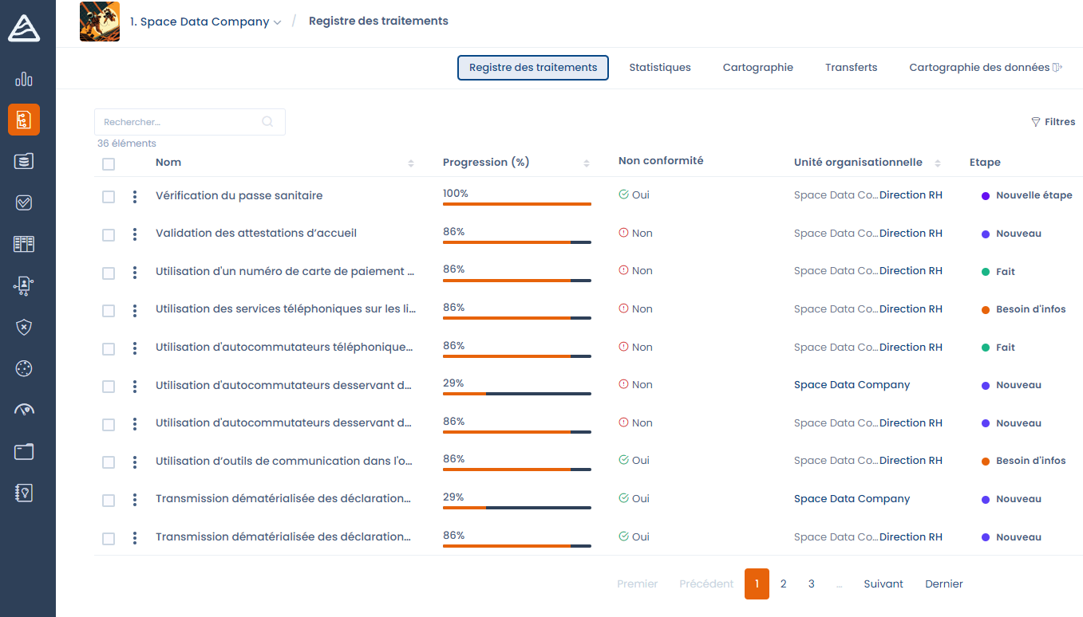Click the 100% progress bar in first row

point(516,204)
